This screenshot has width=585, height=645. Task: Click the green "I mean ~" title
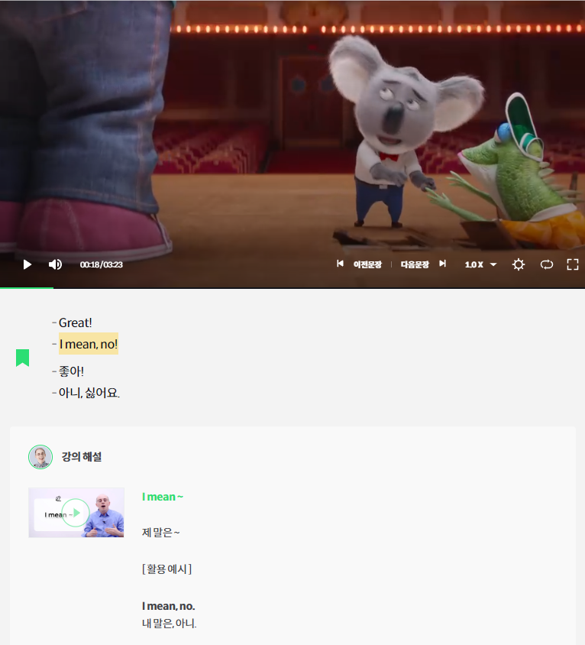coord(163,497)
